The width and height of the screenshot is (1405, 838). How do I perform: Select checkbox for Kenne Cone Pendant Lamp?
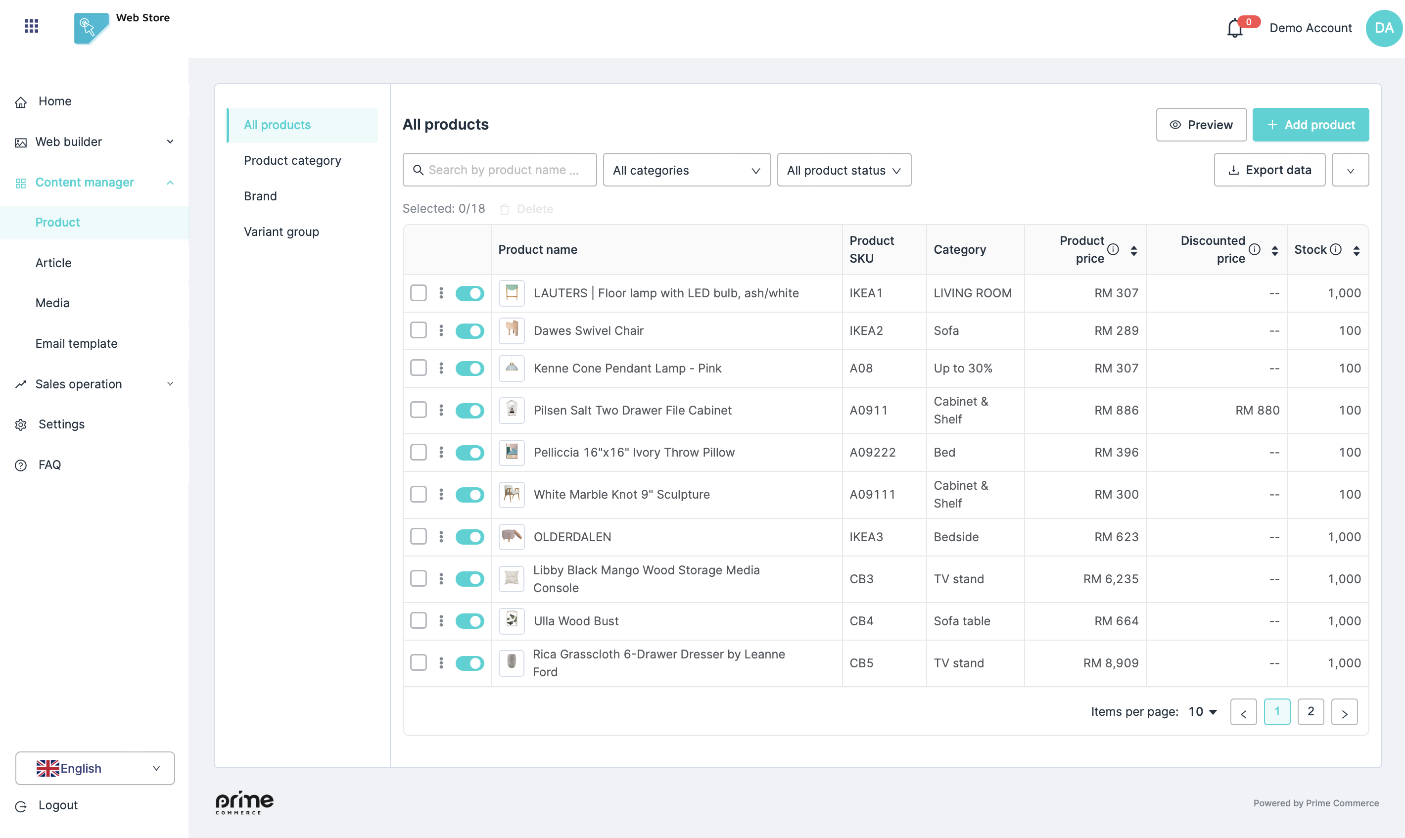pos(419,368)
